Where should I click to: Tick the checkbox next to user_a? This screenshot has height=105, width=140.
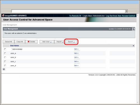(x=5, y=53)
